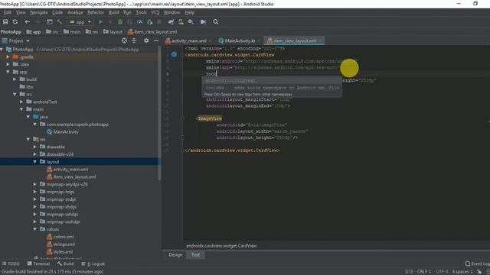
Task: Click the Scroll from Source target icon
Action: point(124,40)
